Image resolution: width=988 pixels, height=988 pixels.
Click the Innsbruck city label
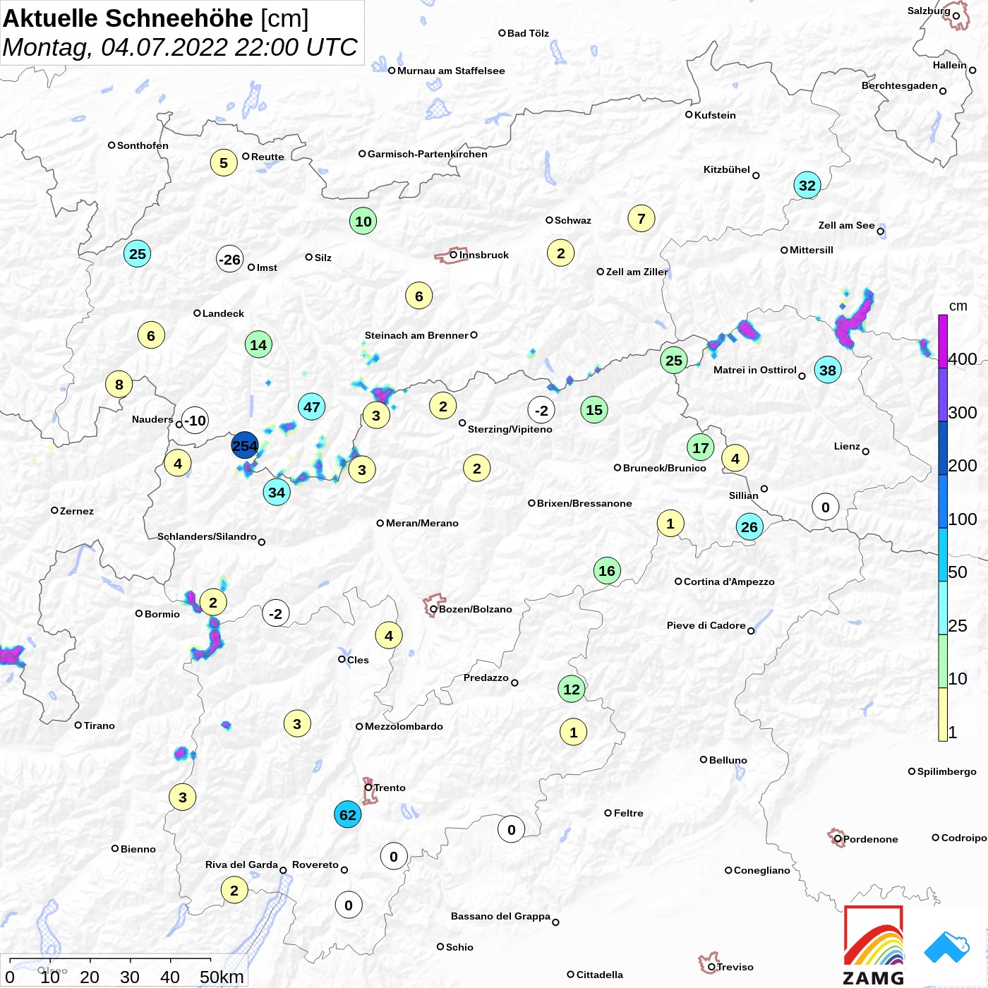[484, 255]
